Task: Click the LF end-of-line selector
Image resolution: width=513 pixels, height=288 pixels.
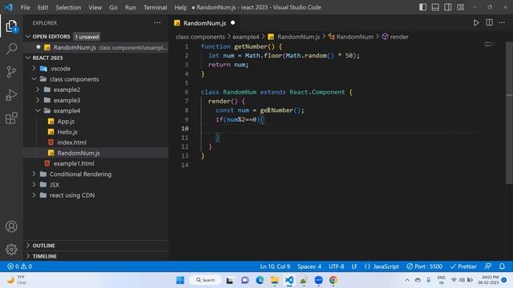Action: [354, 266]
